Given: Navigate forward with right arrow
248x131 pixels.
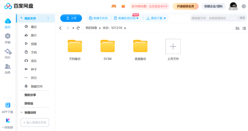Looking at the screenshot, I should [68, 28].
